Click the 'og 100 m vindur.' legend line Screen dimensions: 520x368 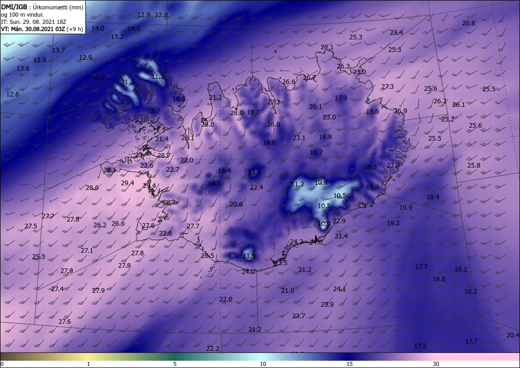21,14
